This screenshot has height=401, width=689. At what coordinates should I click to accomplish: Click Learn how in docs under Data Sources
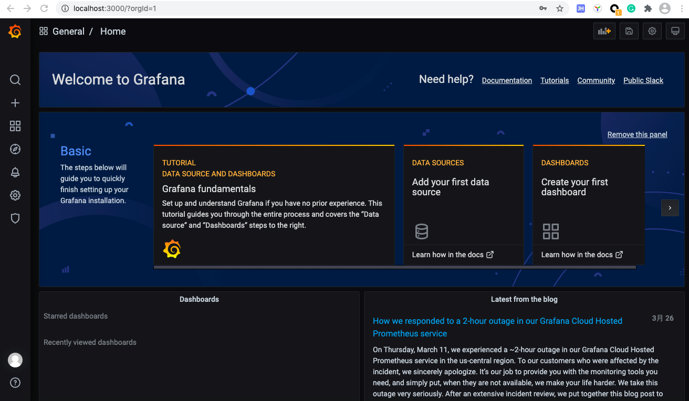(453, 255)
